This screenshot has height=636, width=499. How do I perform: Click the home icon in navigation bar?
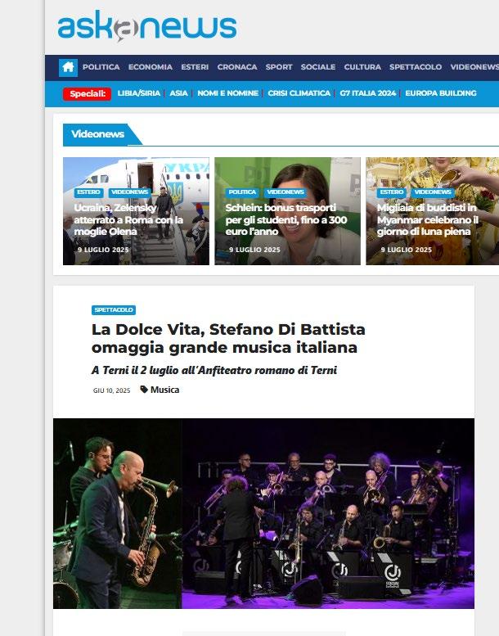pos(68,67)
